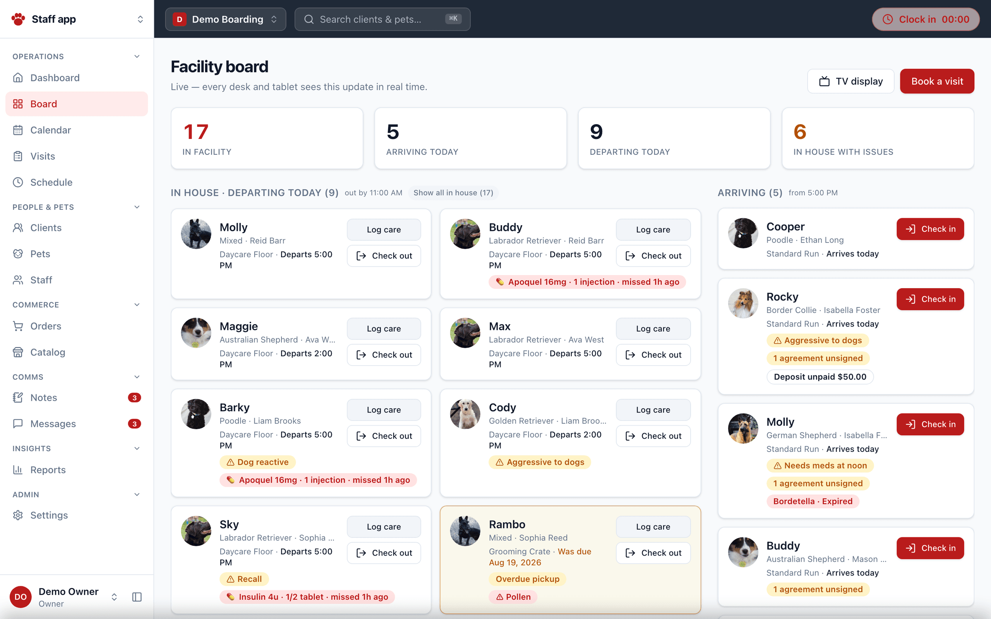Image resolution: width=991 pixels, height=619 pixels.
Task: Log care for Maggie
Action: (384, 329)
